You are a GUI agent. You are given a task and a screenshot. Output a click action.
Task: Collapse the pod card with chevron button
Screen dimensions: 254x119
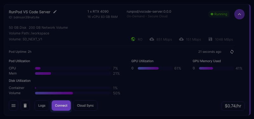point(239,14)
